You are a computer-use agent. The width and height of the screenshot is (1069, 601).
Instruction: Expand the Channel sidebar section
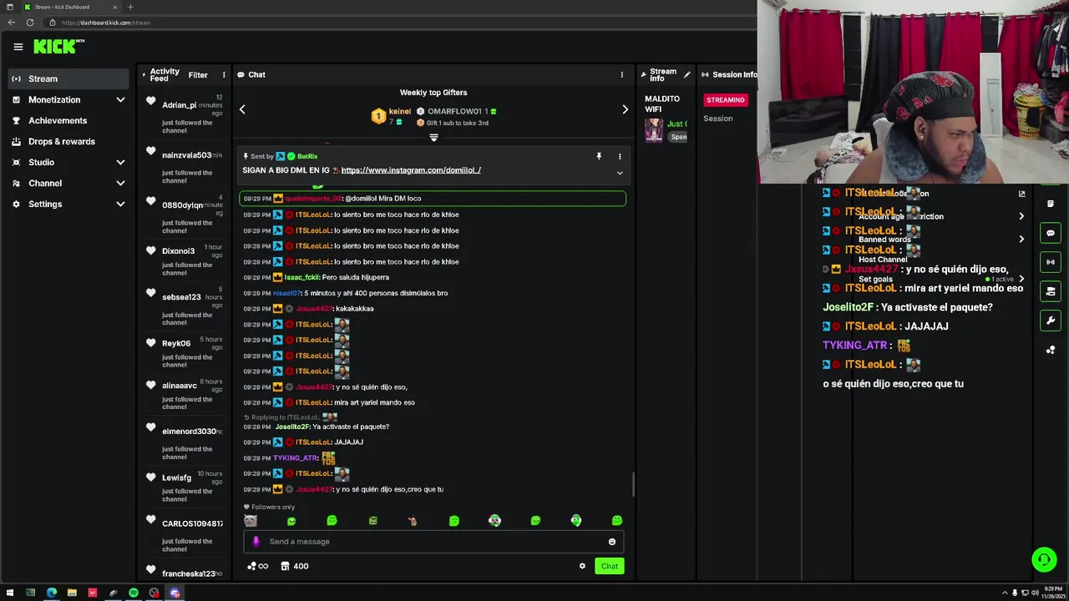68,183
